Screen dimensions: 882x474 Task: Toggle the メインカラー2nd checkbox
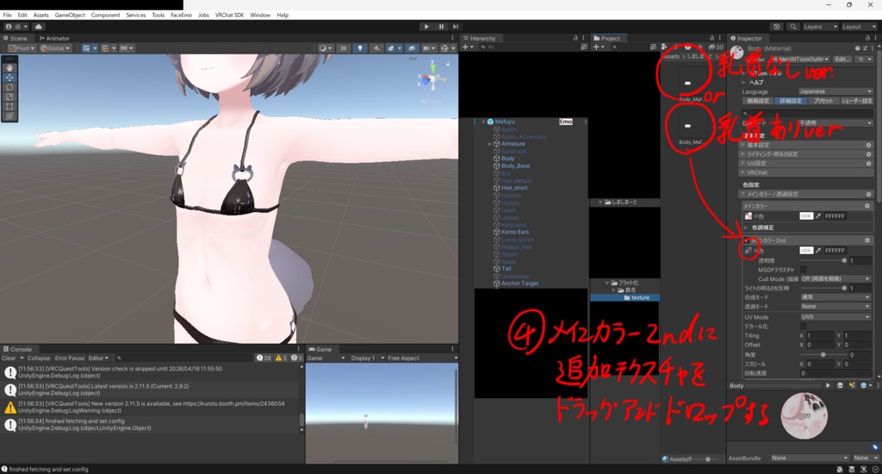747,240
